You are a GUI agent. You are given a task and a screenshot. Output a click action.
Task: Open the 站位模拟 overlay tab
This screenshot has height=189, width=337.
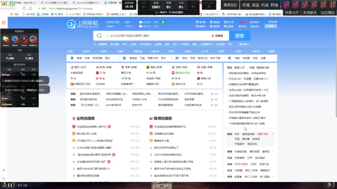tap(328, 13)
